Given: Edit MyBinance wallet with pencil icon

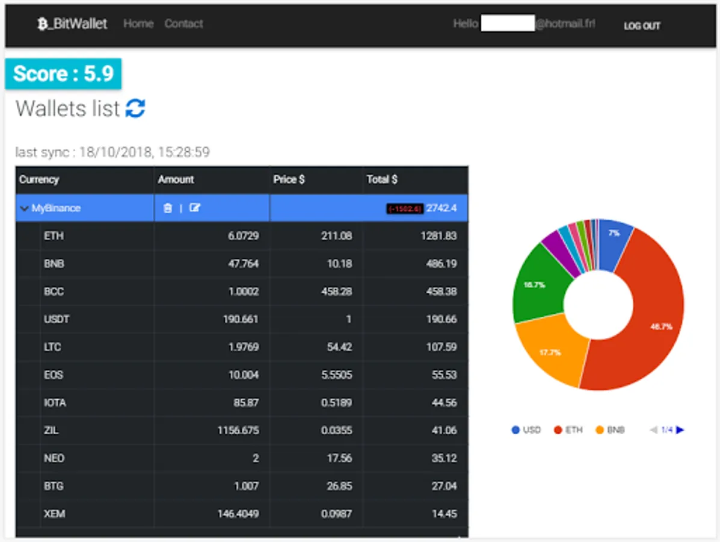Looking at the screenshot, I should pyautogui.click(x=195, y=208).
